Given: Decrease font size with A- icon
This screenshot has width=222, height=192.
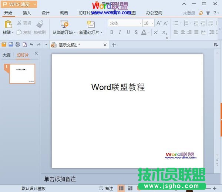Looking at the screenshot, I should (x=166, y=23).
